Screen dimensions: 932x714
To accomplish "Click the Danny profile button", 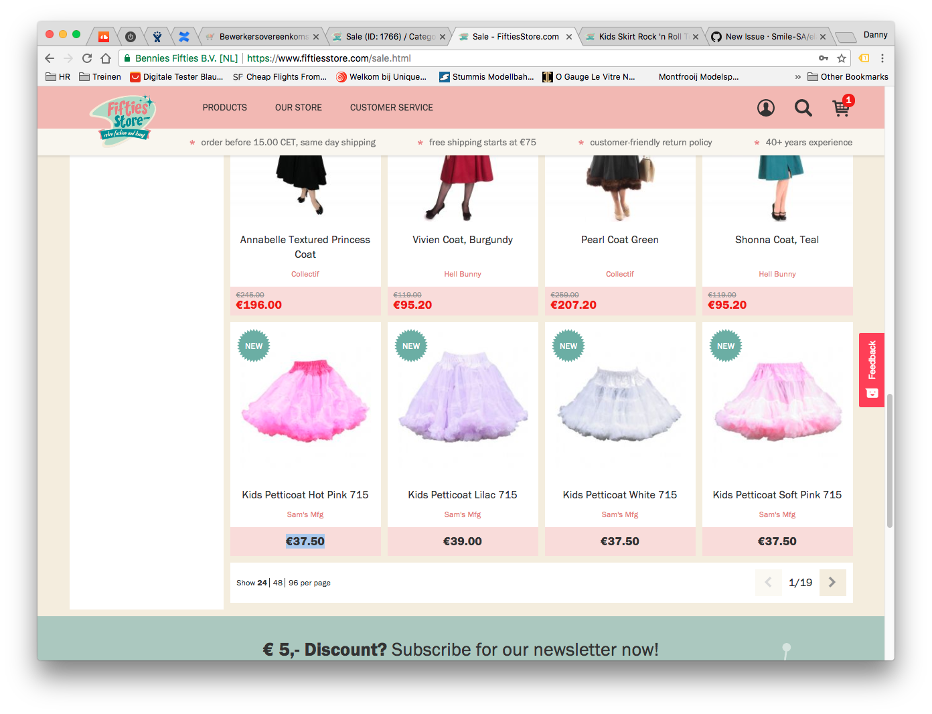I will (875, 35).
